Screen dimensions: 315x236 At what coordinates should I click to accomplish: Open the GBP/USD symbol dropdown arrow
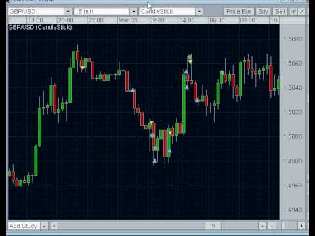pos(68,11)
